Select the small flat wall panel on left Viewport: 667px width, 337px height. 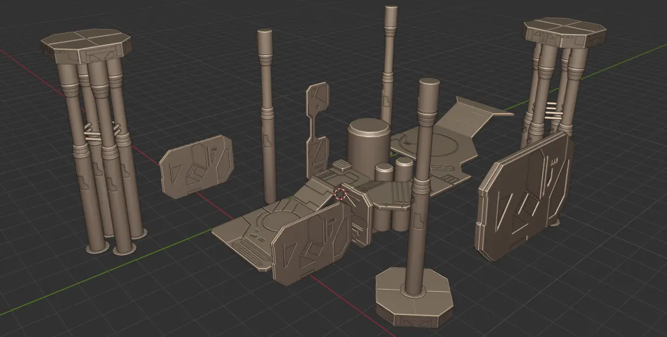pyautogui.click(x=196, y=166)
